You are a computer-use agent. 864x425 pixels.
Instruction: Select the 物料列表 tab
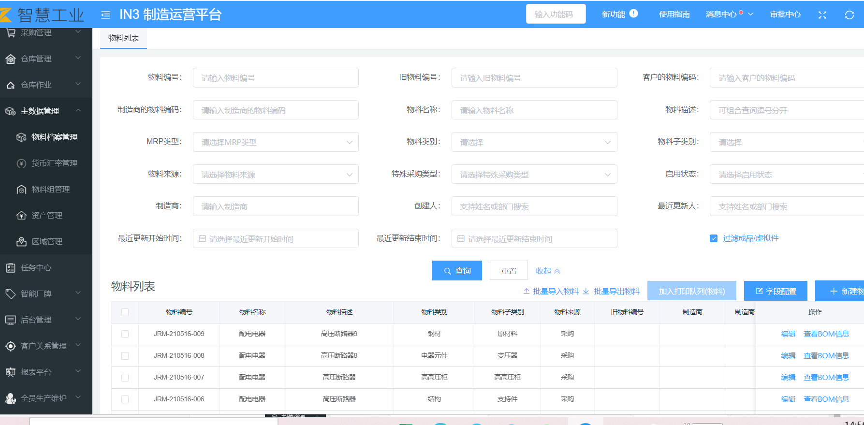pos(124,38)
